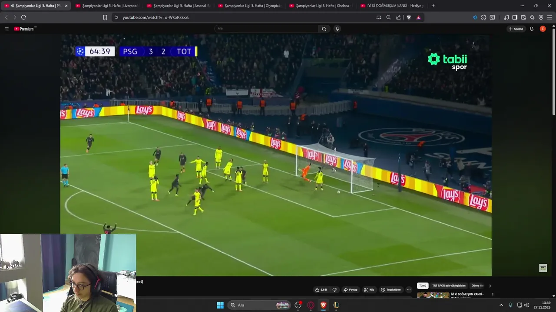Open OBS Studio from taskbar
Viewport: 556px width, 312px height.
tap(298, 305)
